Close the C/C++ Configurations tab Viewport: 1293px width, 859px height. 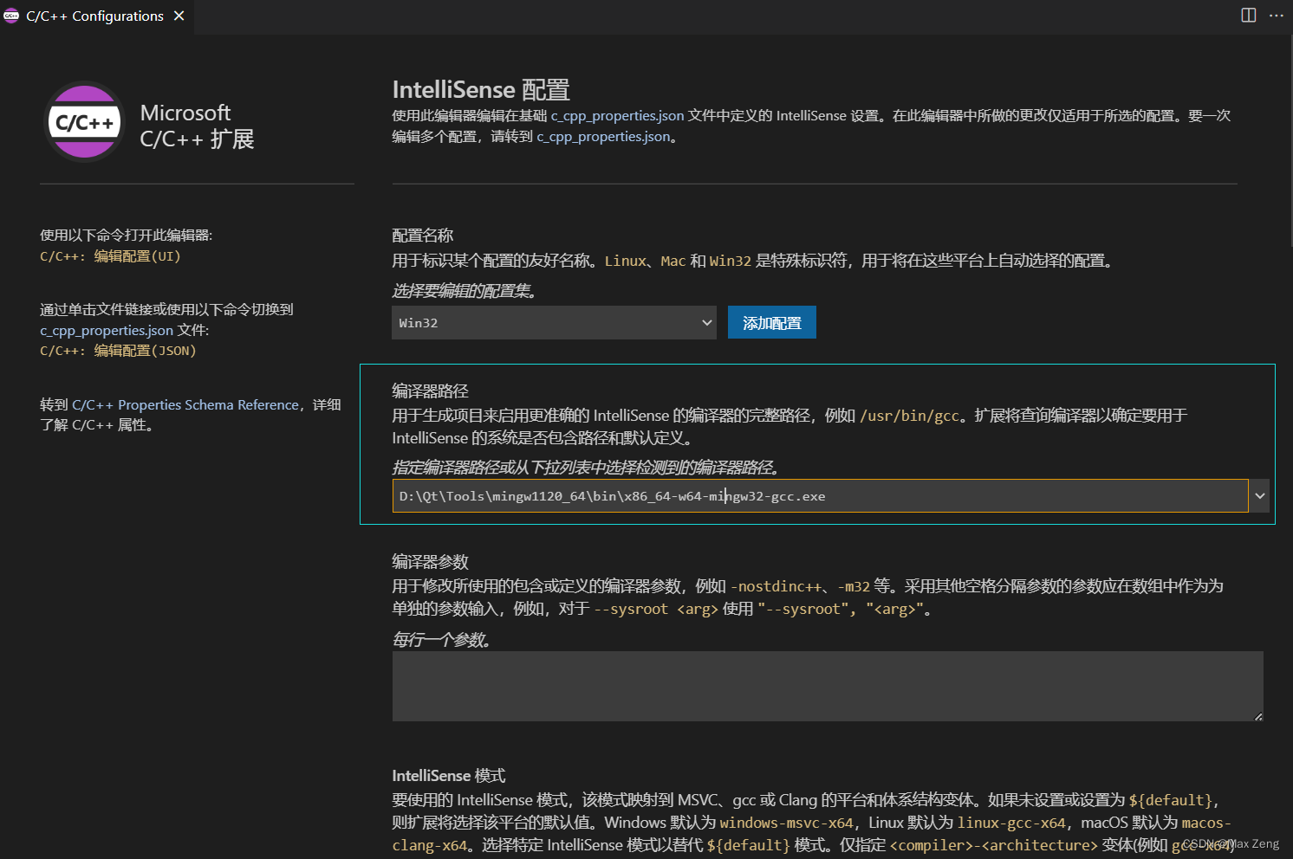[x=179, y=16]
